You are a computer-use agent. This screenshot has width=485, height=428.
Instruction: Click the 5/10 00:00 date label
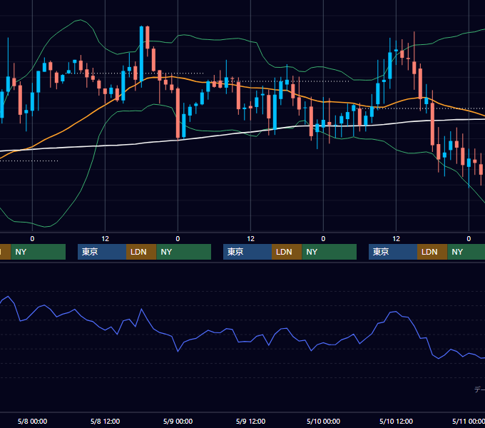(x=323, y=421)
